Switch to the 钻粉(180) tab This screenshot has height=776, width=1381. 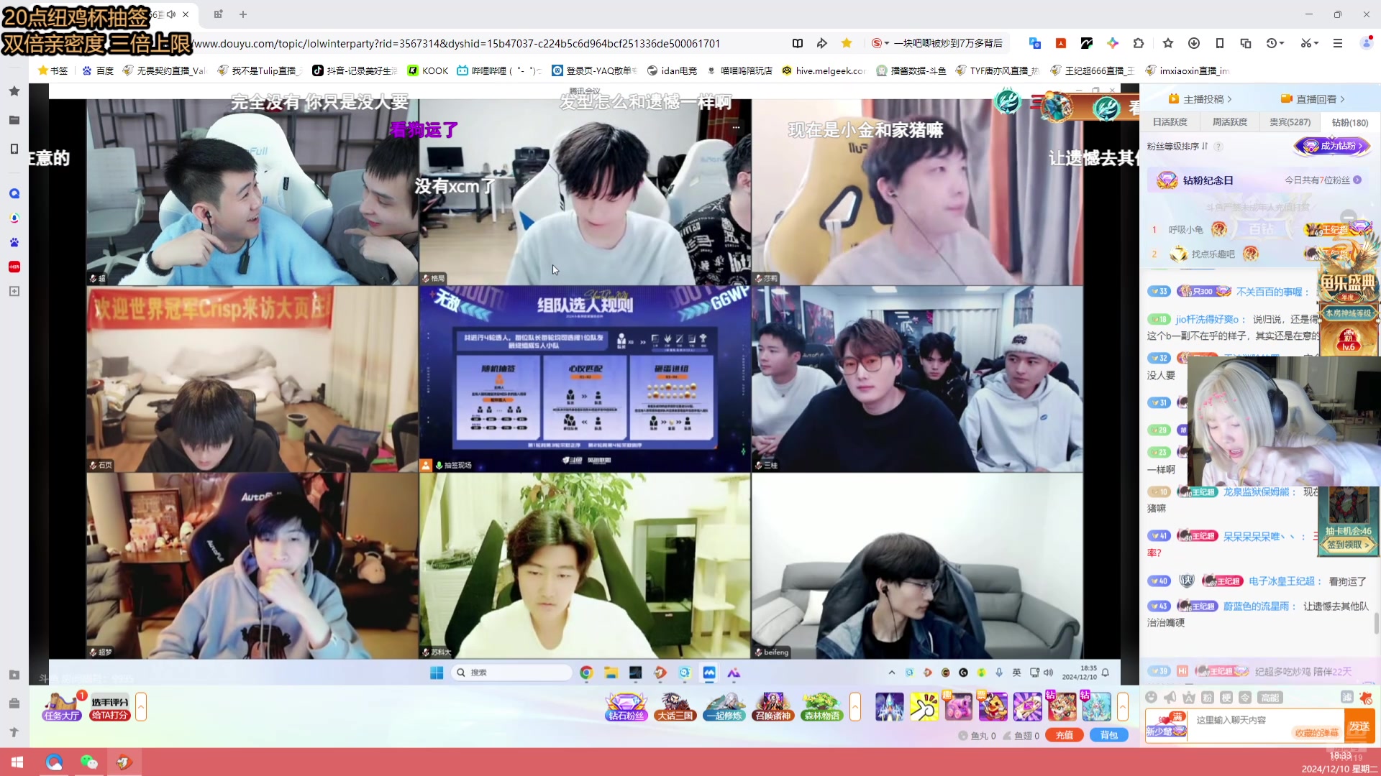[x=1350, y=123]
